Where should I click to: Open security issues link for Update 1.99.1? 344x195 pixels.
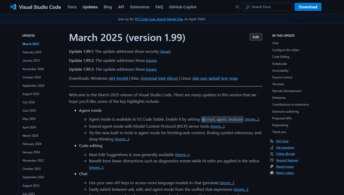click(165, 51)
